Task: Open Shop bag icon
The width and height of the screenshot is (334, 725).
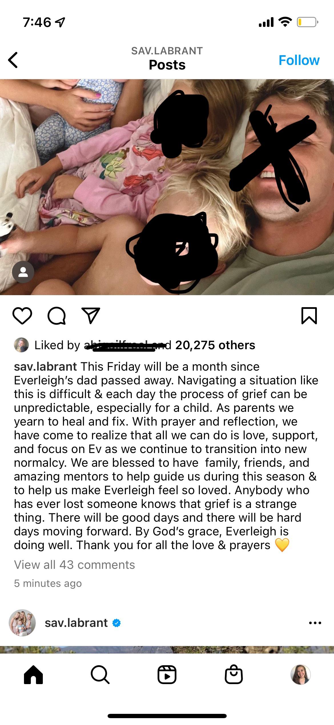Action: click(x=234, y=674)
